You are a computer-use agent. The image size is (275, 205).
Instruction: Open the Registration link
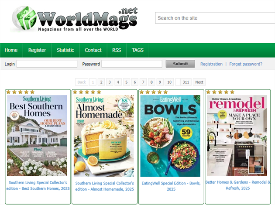point(211,64)
